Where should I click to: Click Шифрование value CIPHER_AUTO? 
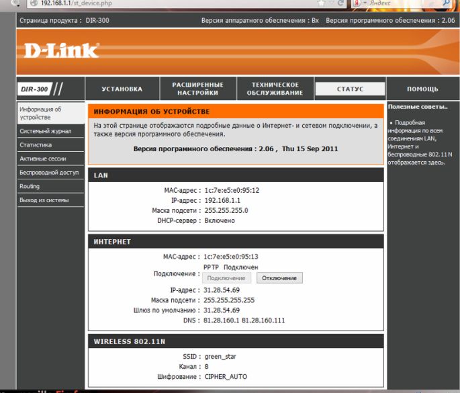click(x=226, y=377)
